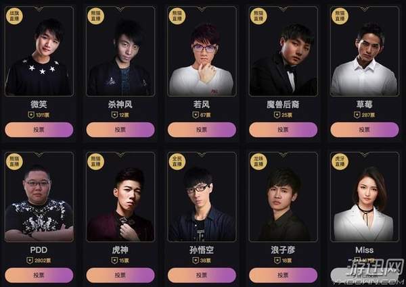Click the 全民直播 badge on 孙悟空's card
The image size is (406, 287).
(x=177, y=161)
